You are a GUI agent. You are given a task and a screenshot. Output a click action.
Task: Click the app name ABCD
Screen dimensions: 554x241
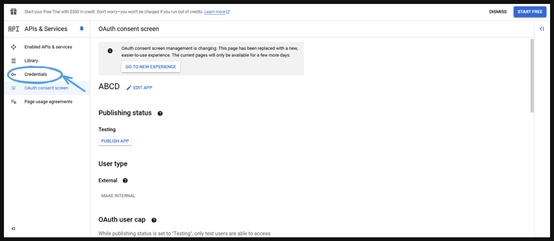coord(109,87)
